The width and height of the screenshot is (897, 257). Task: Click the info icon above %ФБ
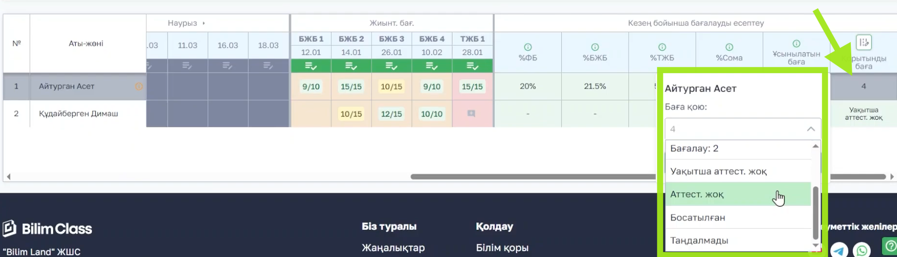tap(527, 47)
